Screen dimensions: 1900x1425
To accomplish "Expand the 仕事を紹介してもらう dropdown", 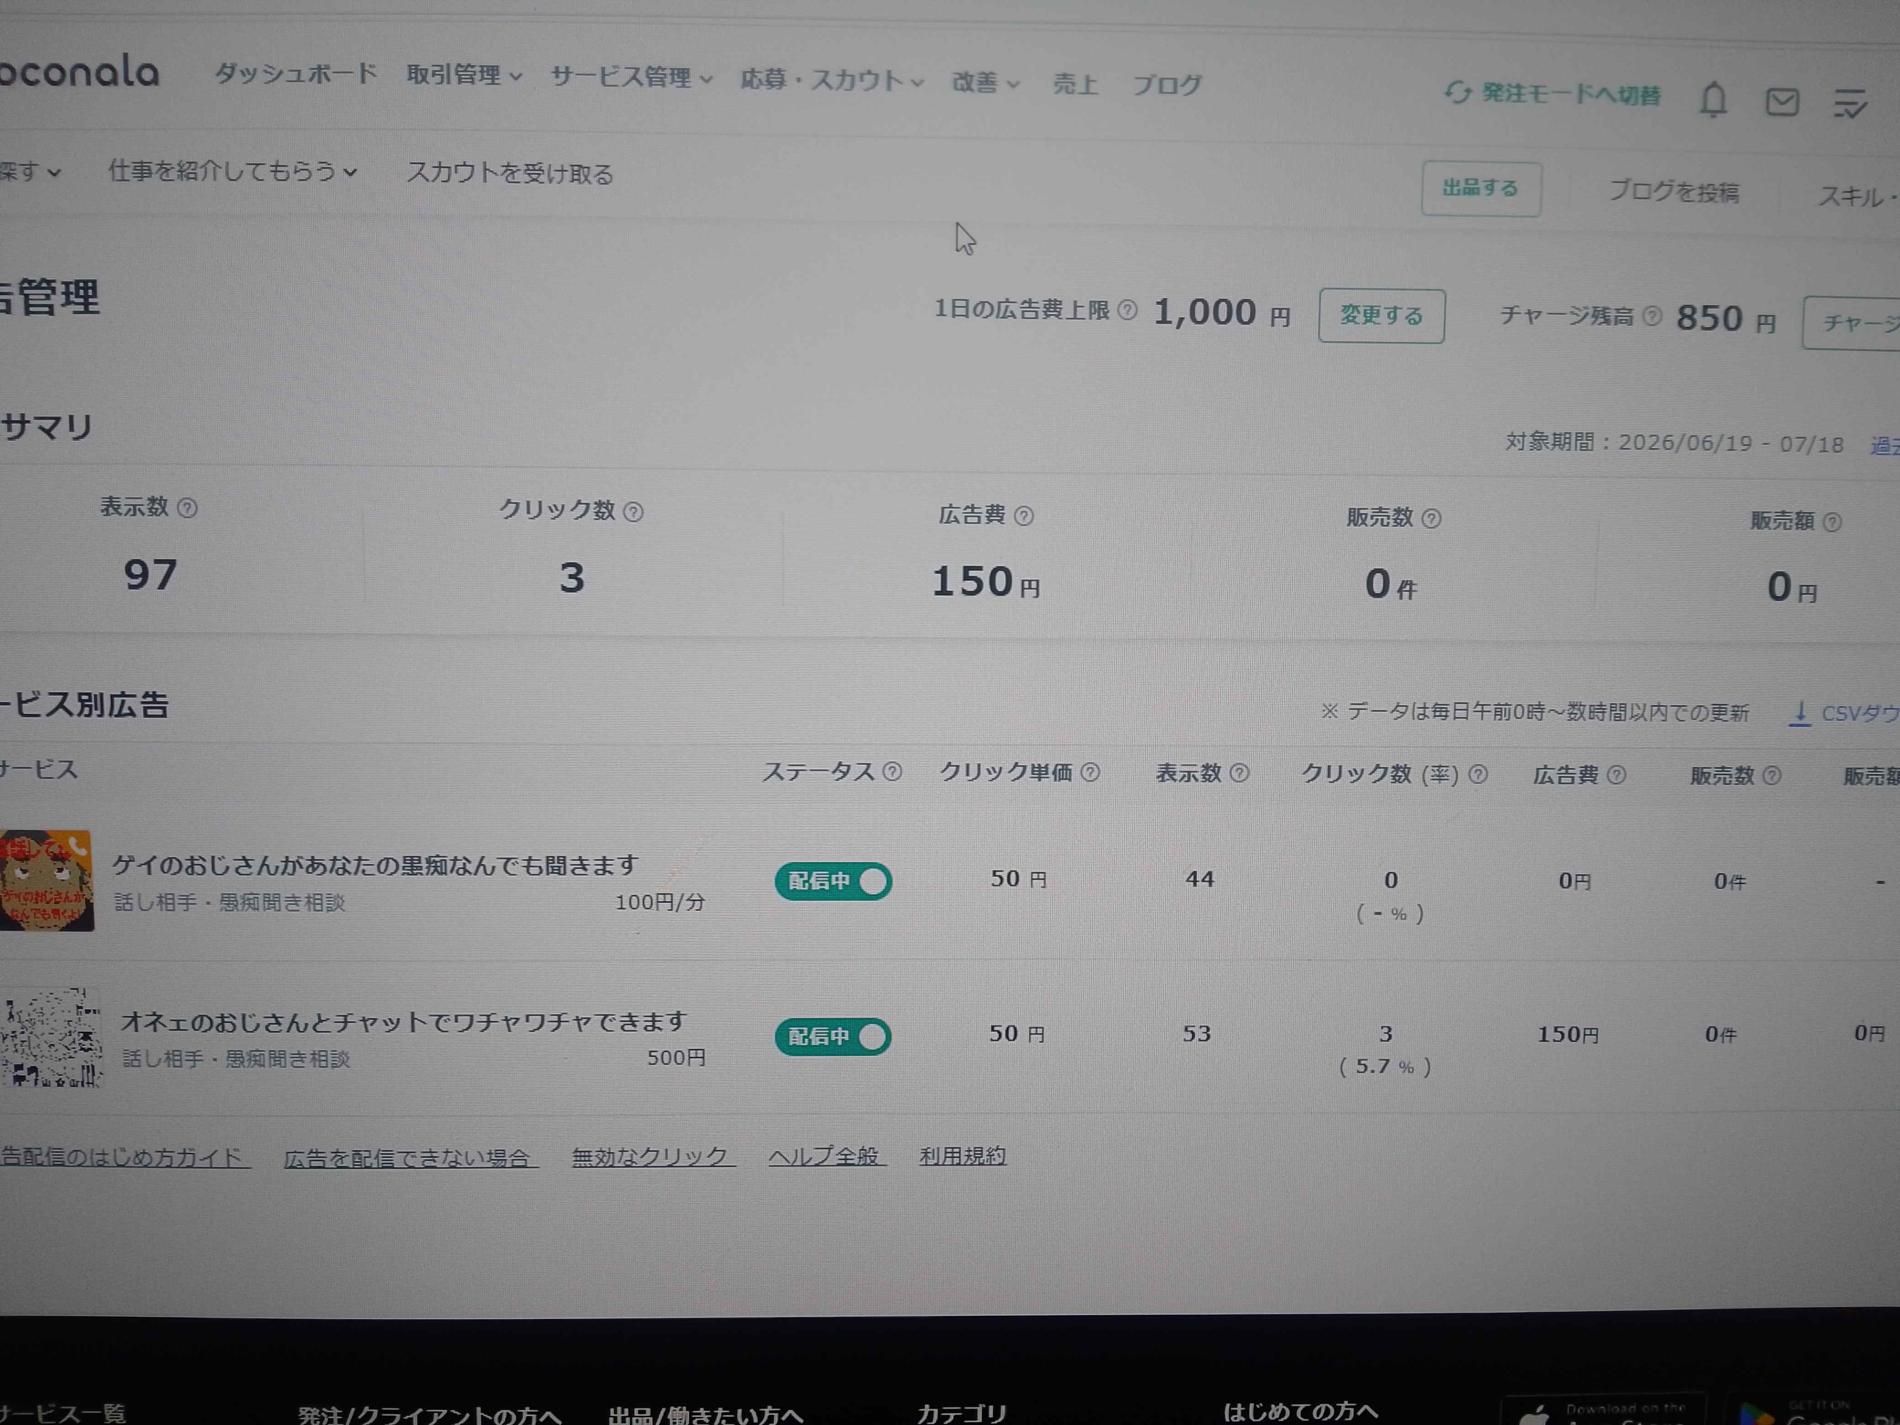I will (x=232, y=172).
